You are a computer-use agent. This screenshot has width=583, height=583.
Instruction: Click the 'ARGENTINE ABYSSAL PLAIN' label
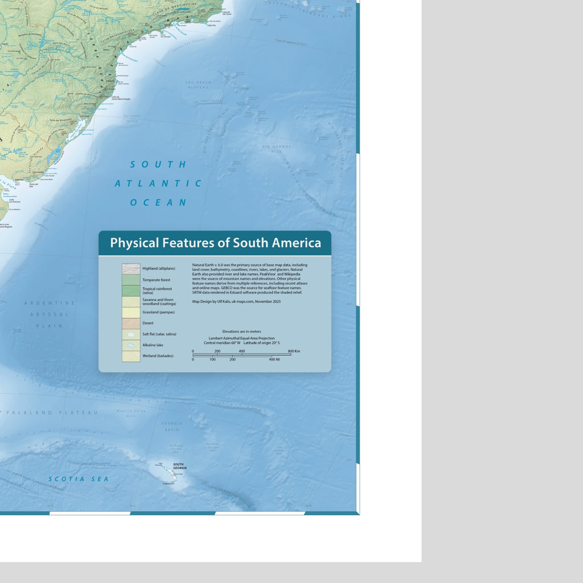pyautogui.click(x=50, y=314)
